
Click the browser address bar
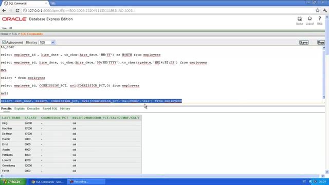(x=168, y=10)
